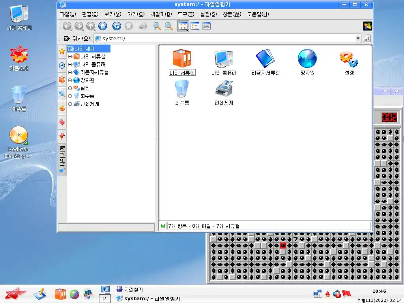Zoom out with the magnifier minus icon

169,26
